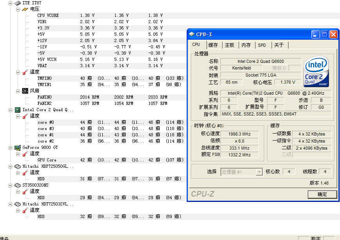Select the +3.3V row label
The width and height of the screenshot is (340, 240).
44,28
